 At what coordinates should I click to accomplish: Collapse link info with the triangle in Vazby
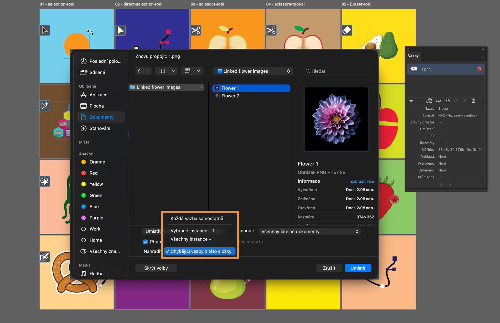coord(411,101)
